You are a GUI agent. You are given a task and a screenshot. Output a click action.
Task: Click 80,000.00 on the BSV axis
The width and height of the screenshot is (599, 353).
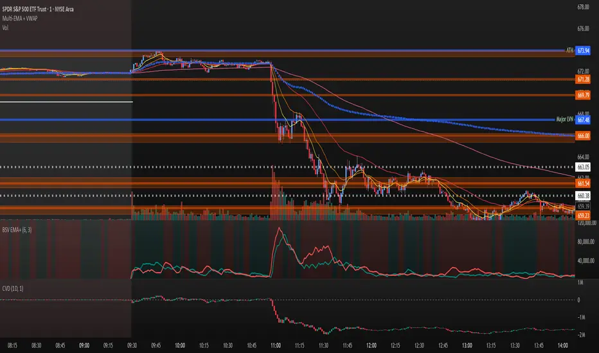(586, 241)
